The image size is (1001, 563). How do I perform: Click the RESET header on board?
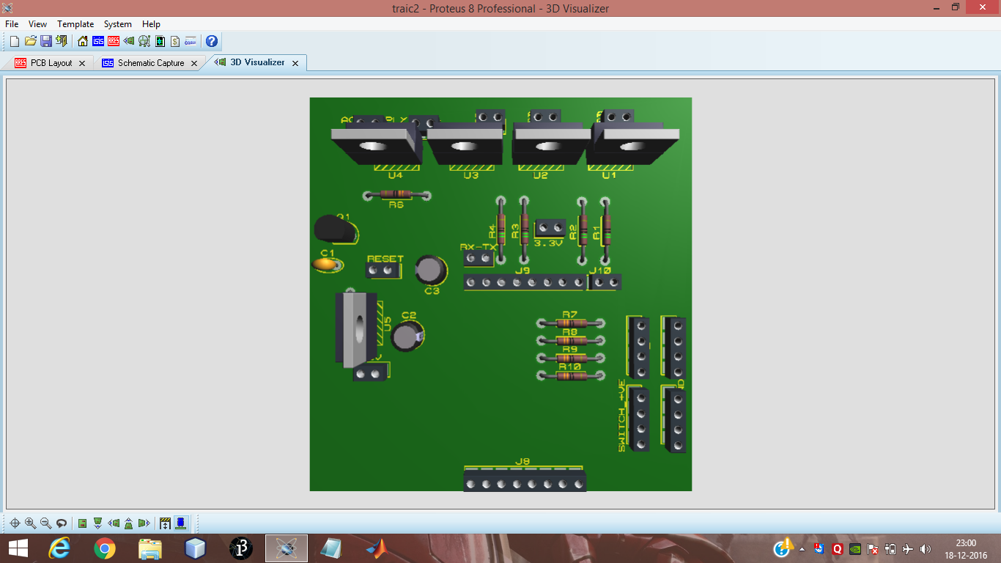pos(383,270)
